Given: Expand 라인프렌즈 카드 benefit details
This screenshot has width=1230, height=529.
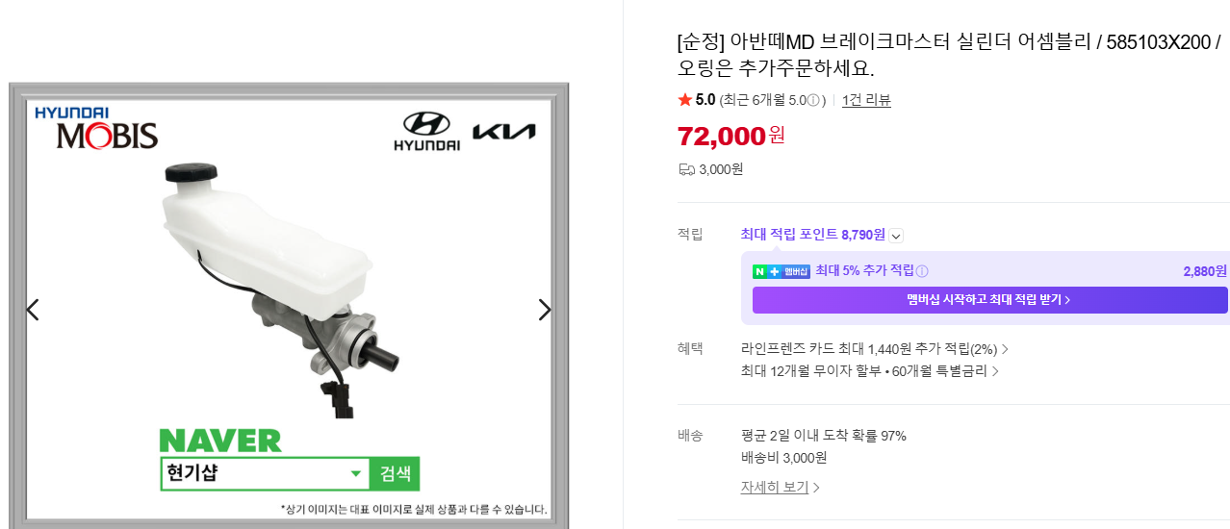Looking at the screenshot, I should point(875,349).
